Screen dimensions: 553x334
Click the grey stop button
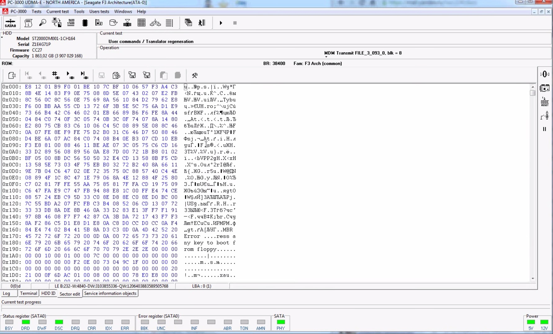pos(235,23)
